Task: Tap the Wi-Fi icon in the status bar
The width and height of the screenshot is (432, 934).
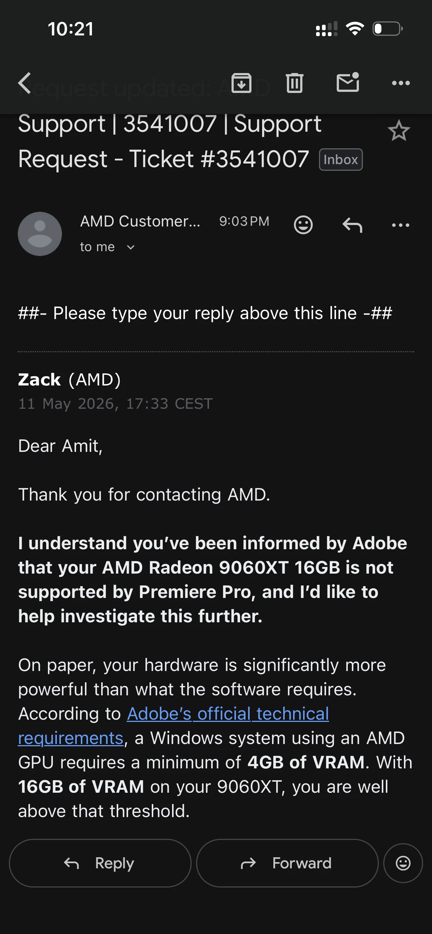Action: coord(355,29)
